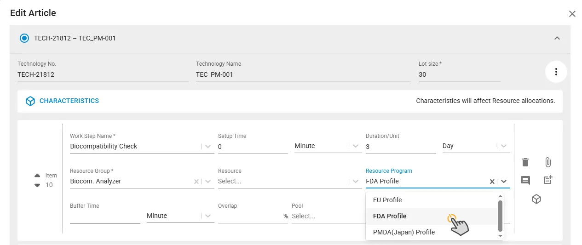Close the Edit Article dialog
The image size is (582, 245).
click(x=572, y=14)
